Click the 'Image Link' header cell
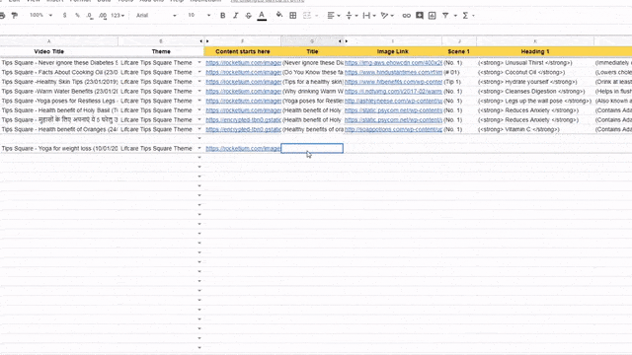 click(x=393, y=51)
